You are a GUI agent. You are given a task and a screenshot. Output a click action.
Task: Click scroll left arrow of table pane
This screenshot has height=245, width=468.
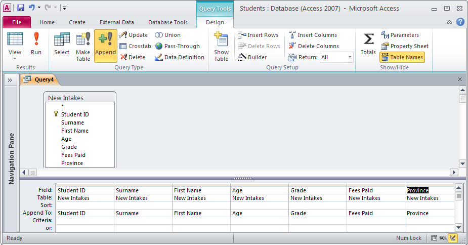point(24,172)
